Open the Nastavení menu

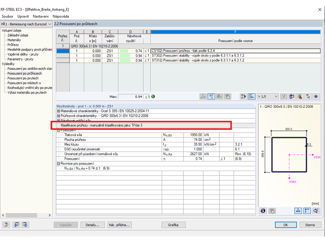coord(41,16)
